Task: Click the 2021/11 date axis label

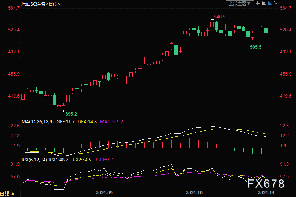Action: 266,193
